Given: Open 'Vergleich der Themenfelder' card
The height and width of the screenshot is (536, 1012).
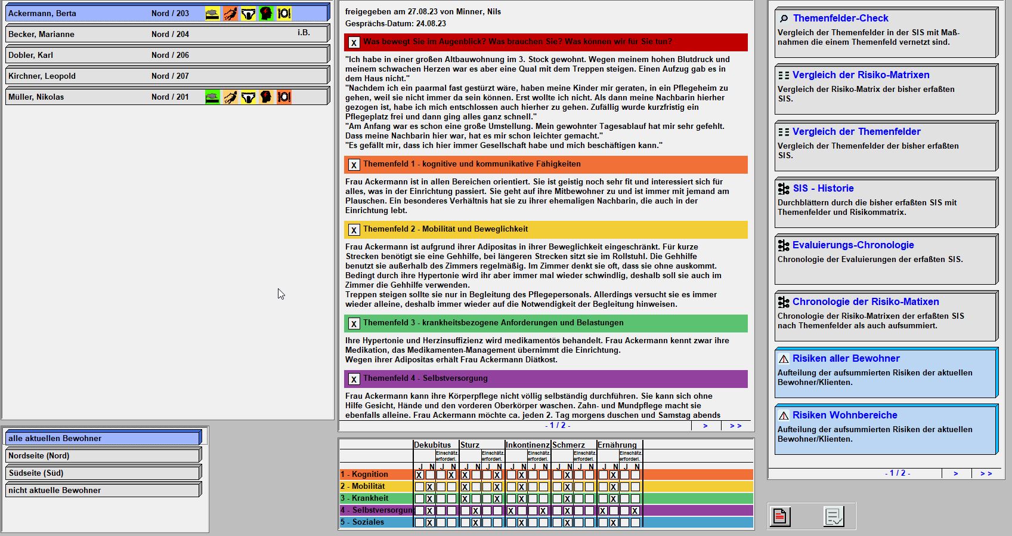Looking at the screenshot, I should pos(886,146).
